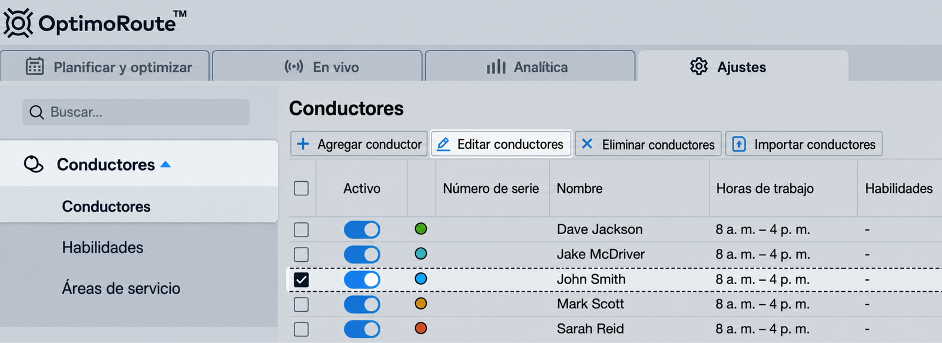The height and width of the screenshot is (343, 942).
Task: Click the pencil icon on Editar conductores
Action: [443, 144]
